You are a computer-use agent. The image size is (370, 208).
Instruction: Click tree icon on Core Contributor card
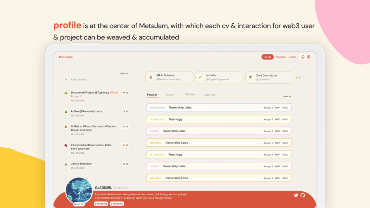250,77
